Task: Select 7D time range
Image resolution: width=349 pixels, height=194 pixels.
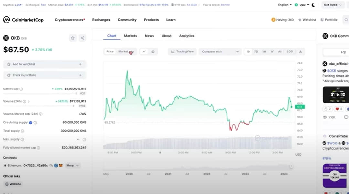Action: tap(256, 51)
